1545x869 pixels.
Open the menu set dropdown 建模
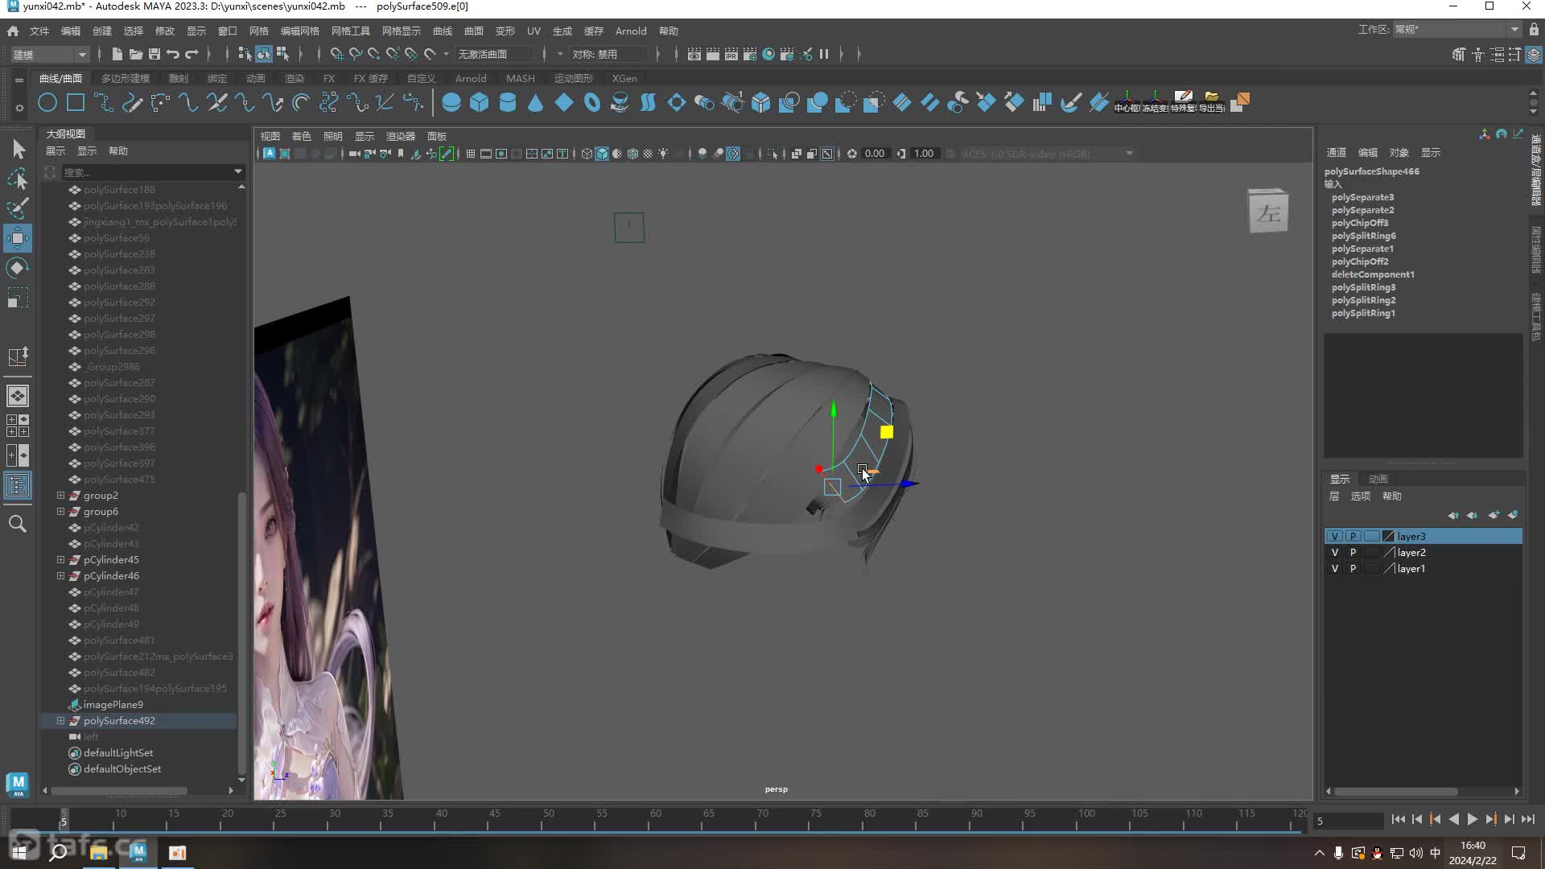[49, 54]
